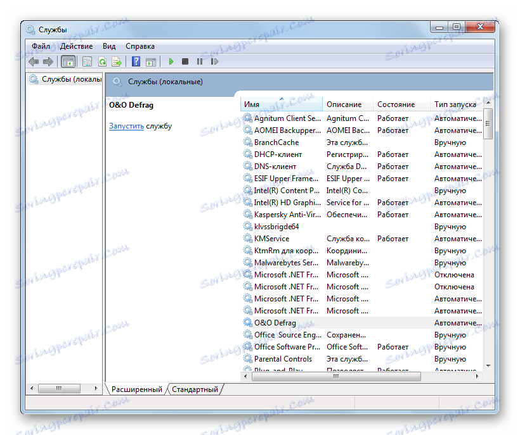Click the Forward arrow toolbar icon
This screenshot has height=435, width=520.
pos(48,61)
